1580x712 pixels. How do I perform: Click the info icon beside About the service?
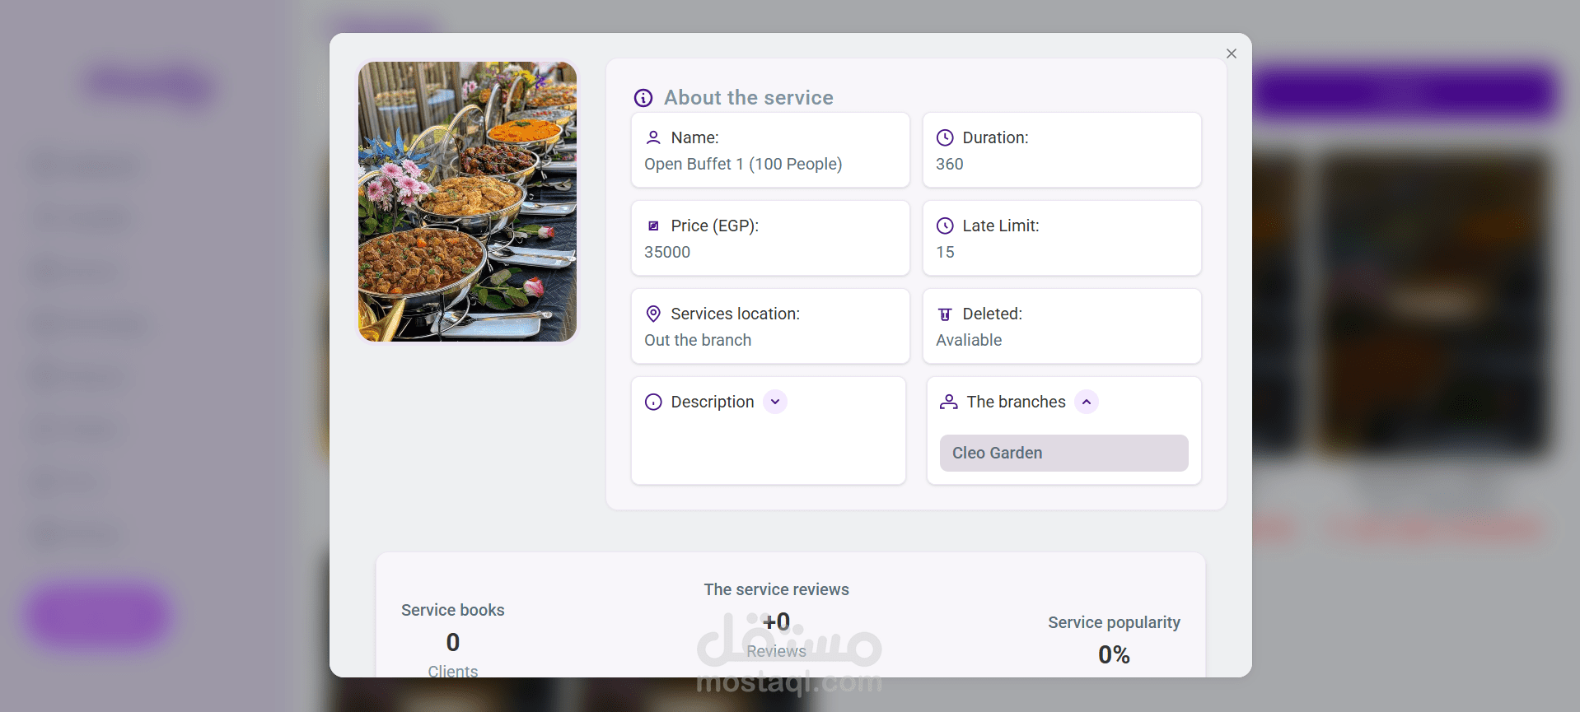point(643,98)
